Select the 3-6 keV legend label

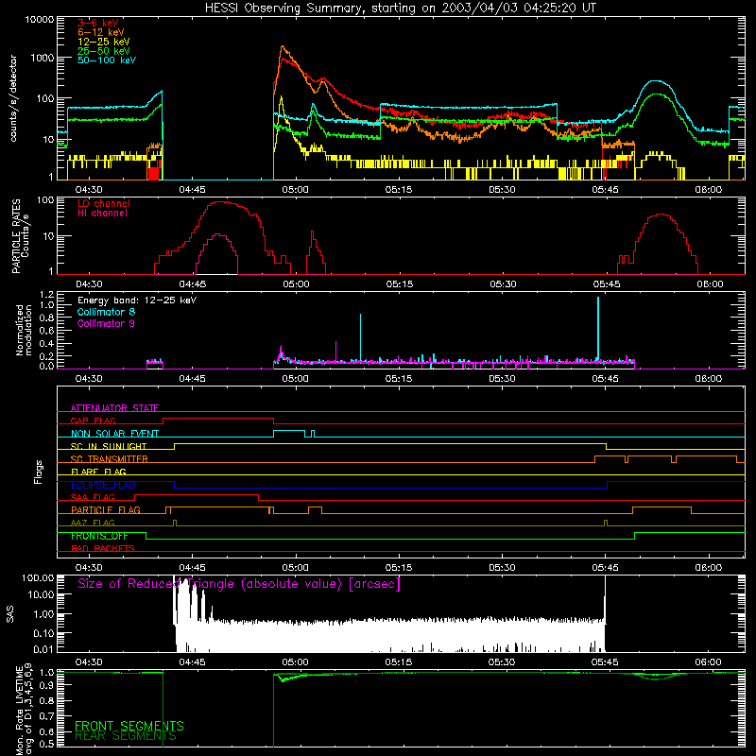(97, 23)
